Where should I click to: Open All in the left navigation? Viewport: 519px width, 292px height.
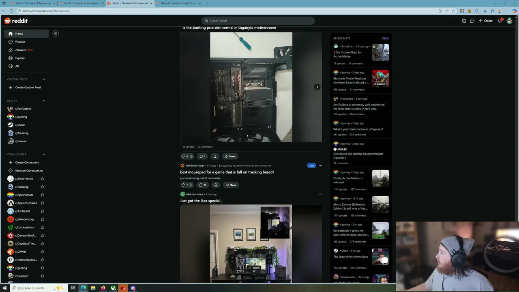[x=27, y=66]
